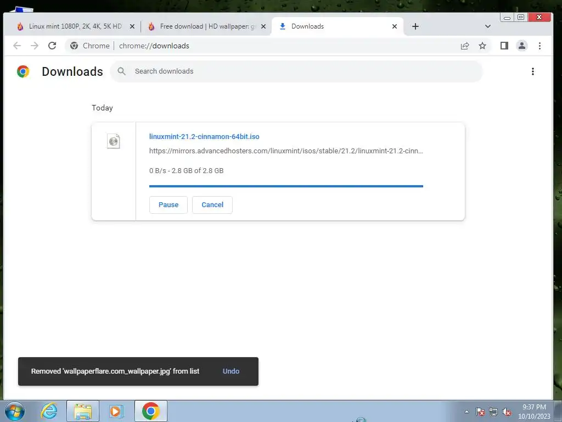
Task: Open the taskbar clock 9:37 PM
Action: click(x=534, y=412)
